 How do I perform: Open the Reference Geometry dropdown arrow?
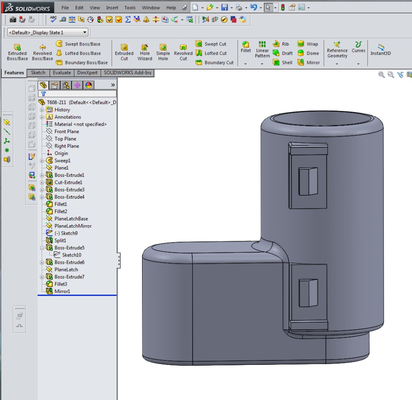point(337,64)
